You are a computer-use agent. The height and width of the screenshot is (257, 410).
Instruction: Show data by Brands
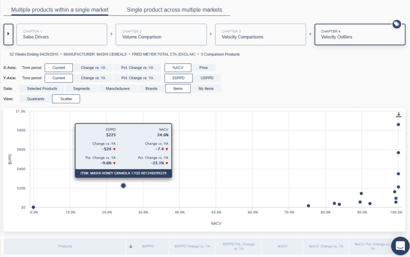tap(151, 88)
